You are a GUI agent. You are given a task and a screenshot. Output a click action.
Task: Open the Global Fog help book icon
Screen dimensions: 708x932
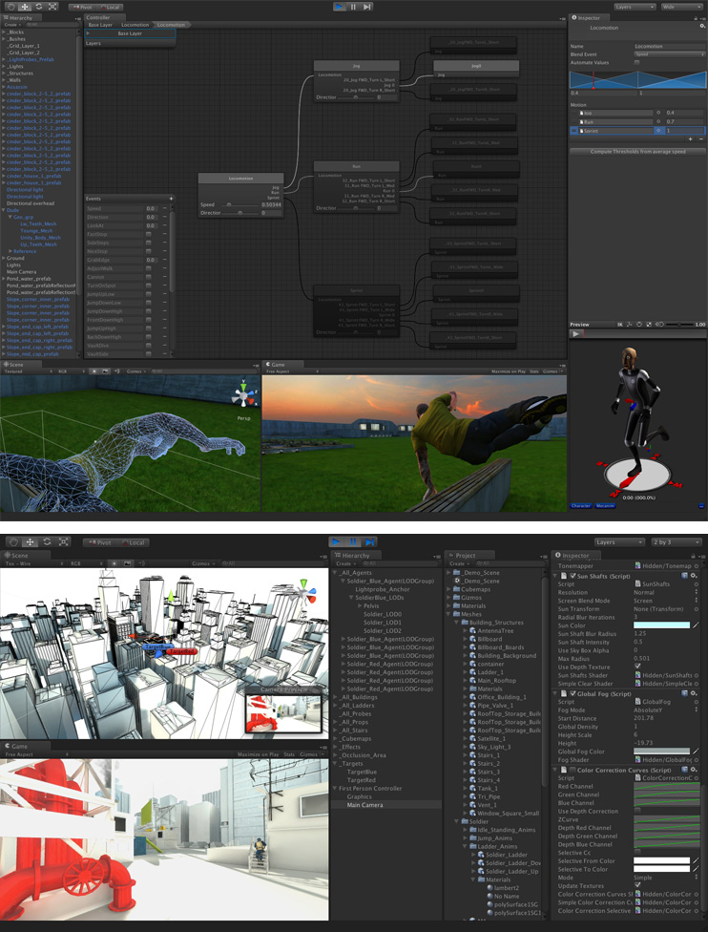click(686, 692)
